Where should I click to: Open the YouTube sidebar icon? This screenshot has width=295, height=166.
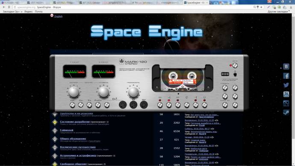(286, 94)
